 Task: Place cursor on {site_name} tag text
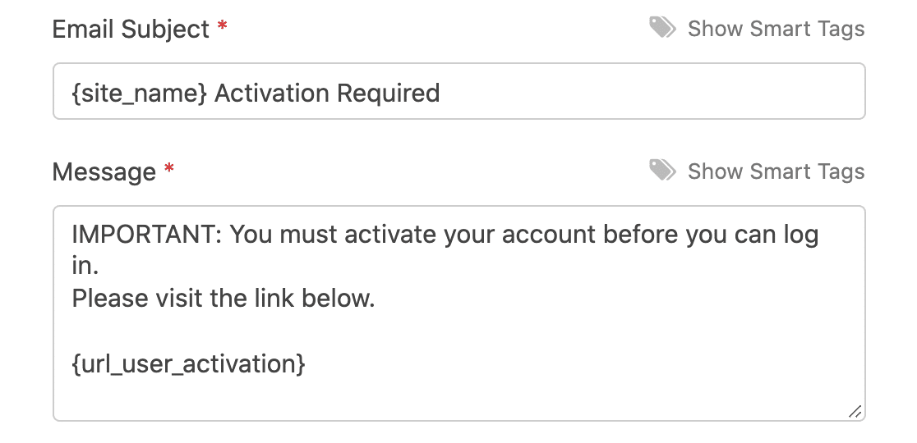click(x=139, y=94)
